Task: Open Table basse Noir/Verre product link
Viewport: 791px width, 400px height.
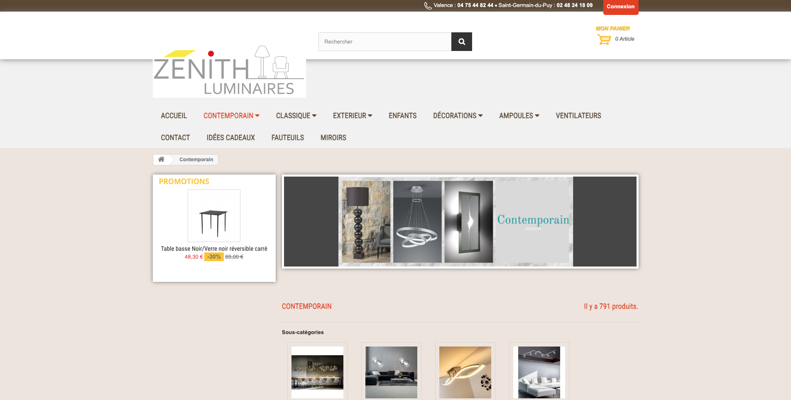Action: pyautogui.click(x=214, y=249)
